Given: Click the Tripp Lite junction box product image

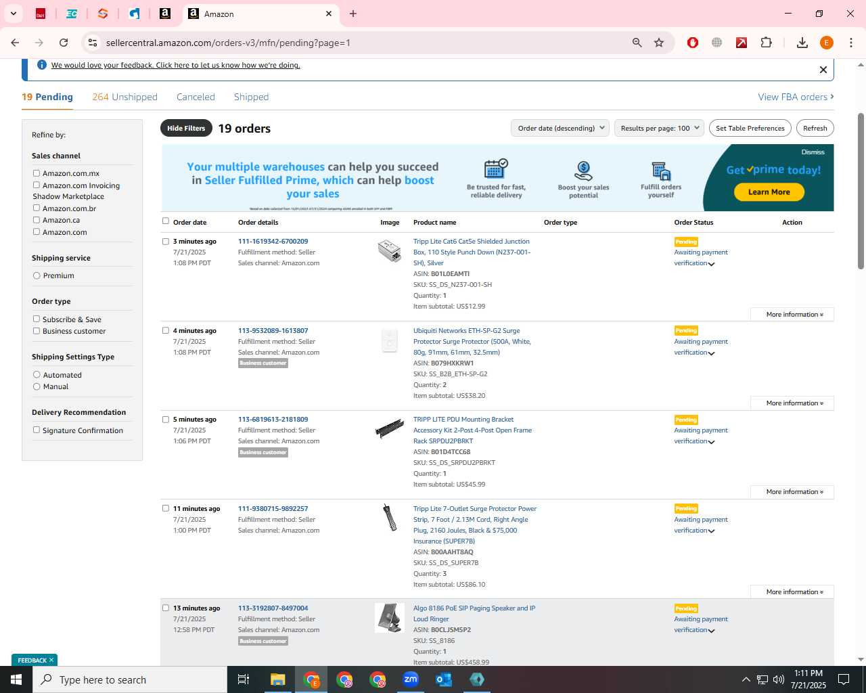Looking at the screenshot, I should [x=390, y=250].
